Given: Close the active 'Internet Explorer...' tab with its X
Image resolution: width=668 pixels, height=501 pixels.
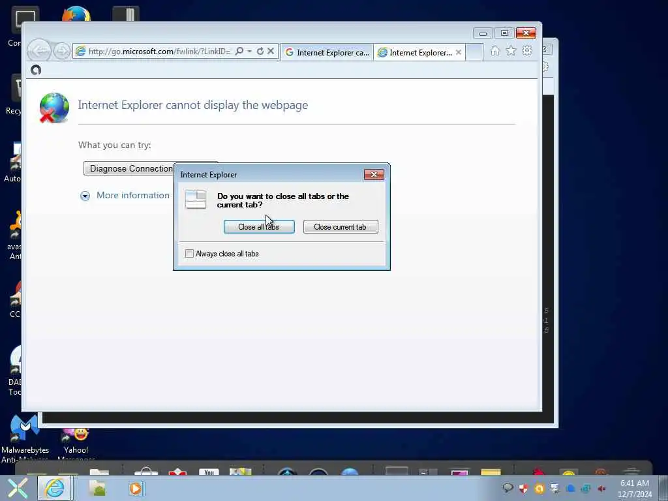Looking at the screenshot, I should [x=459, y=52].
